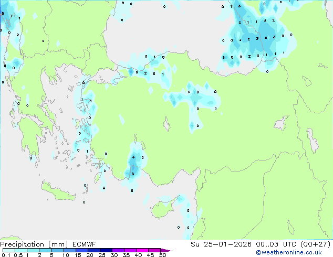Select the 0.5–1 mm legend color swatch

pyautogui.click(x=21, y=250)
